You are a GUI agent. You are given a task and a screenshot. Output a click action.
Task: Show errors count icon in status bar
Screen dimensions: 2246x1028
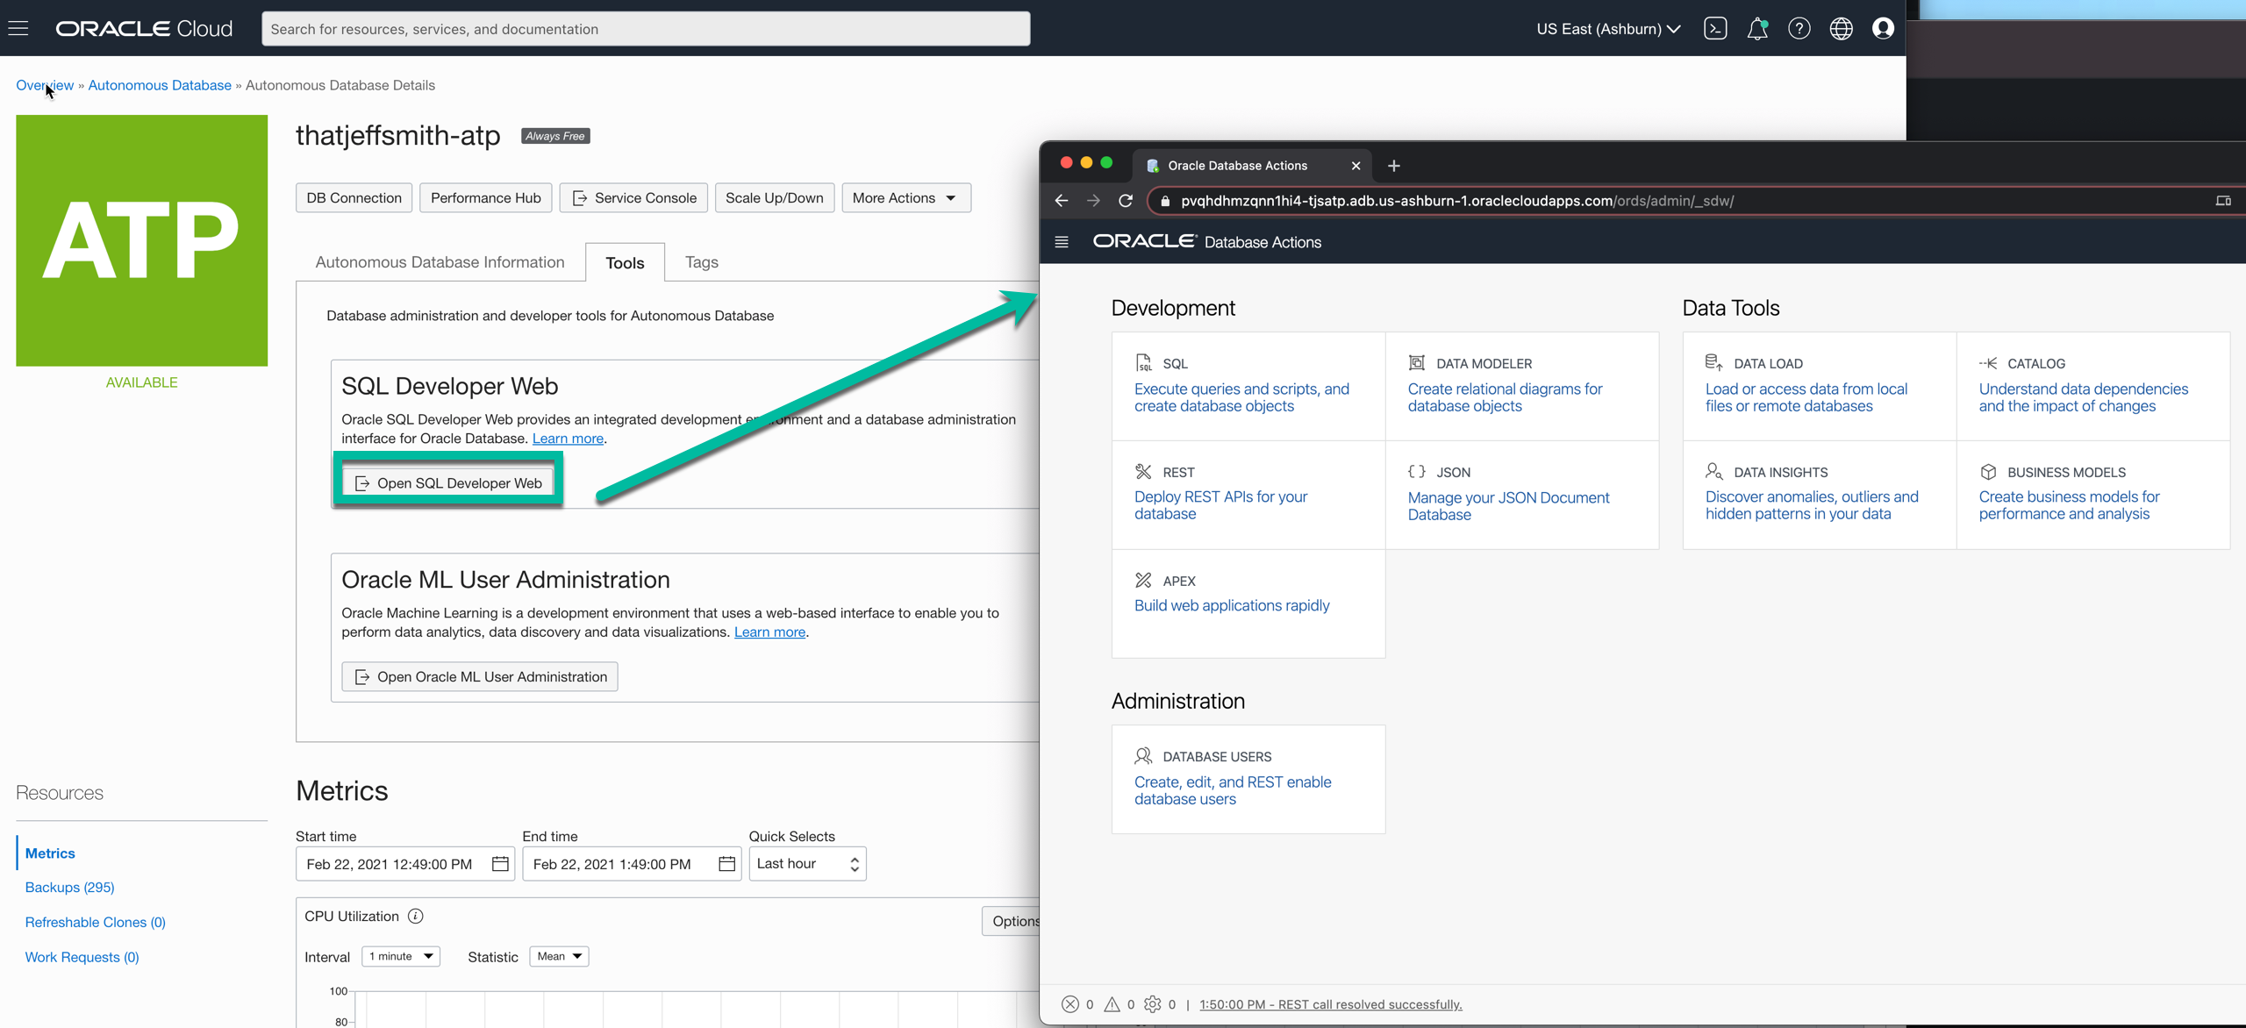coord(1070,1004)
